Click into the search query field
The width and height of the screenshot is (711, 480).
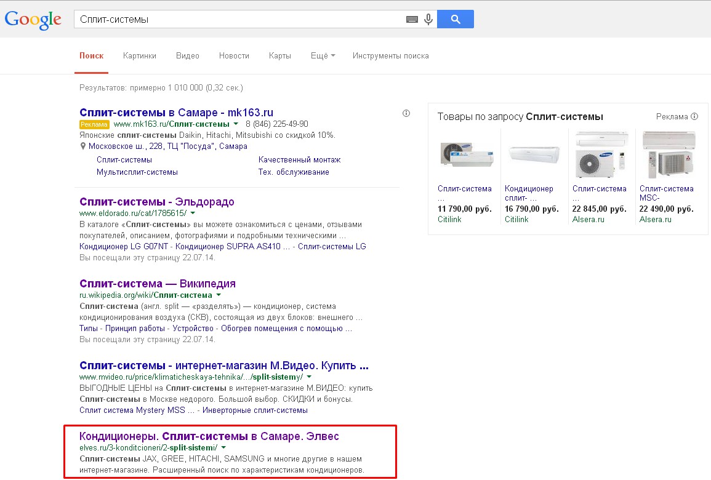coord(237,20)
